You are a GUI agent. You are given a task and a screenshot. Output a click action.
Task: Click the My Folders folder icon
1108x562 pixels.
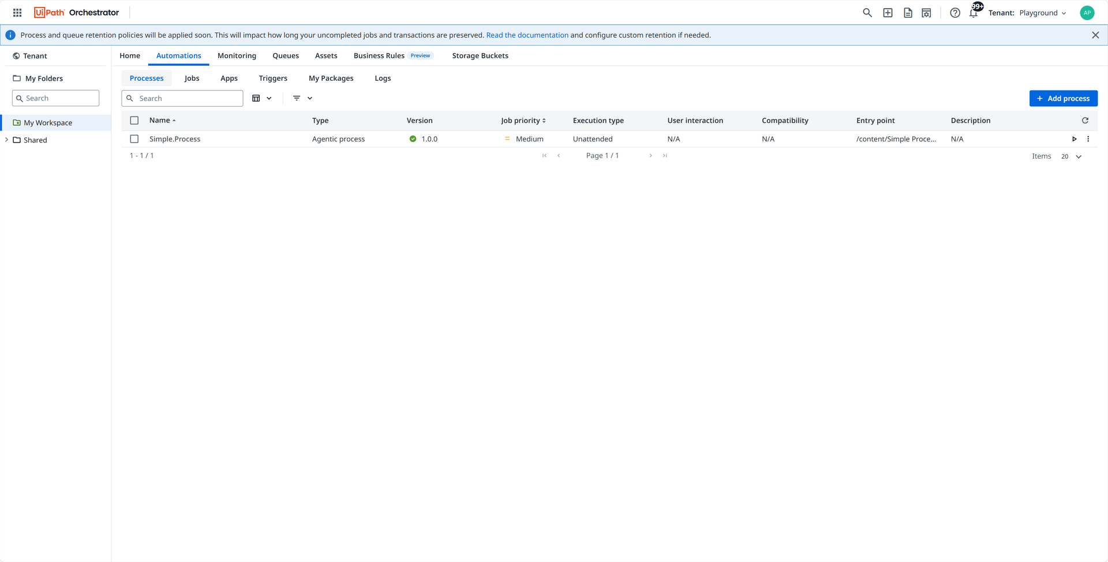(x=17, y=78)
